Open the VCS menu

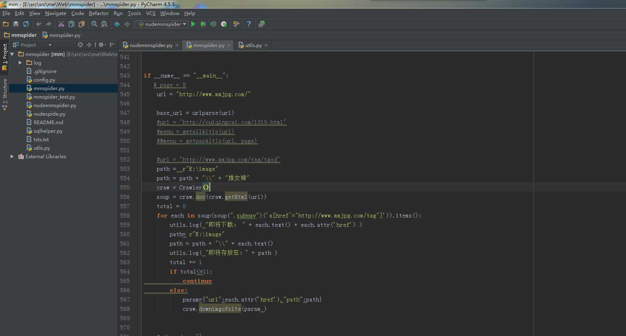pyautogui.click(x=151, y=13)
